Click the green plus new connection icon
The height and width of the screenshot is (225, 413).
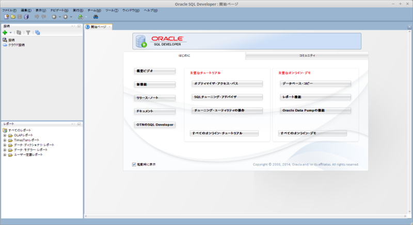coord(5,32)
